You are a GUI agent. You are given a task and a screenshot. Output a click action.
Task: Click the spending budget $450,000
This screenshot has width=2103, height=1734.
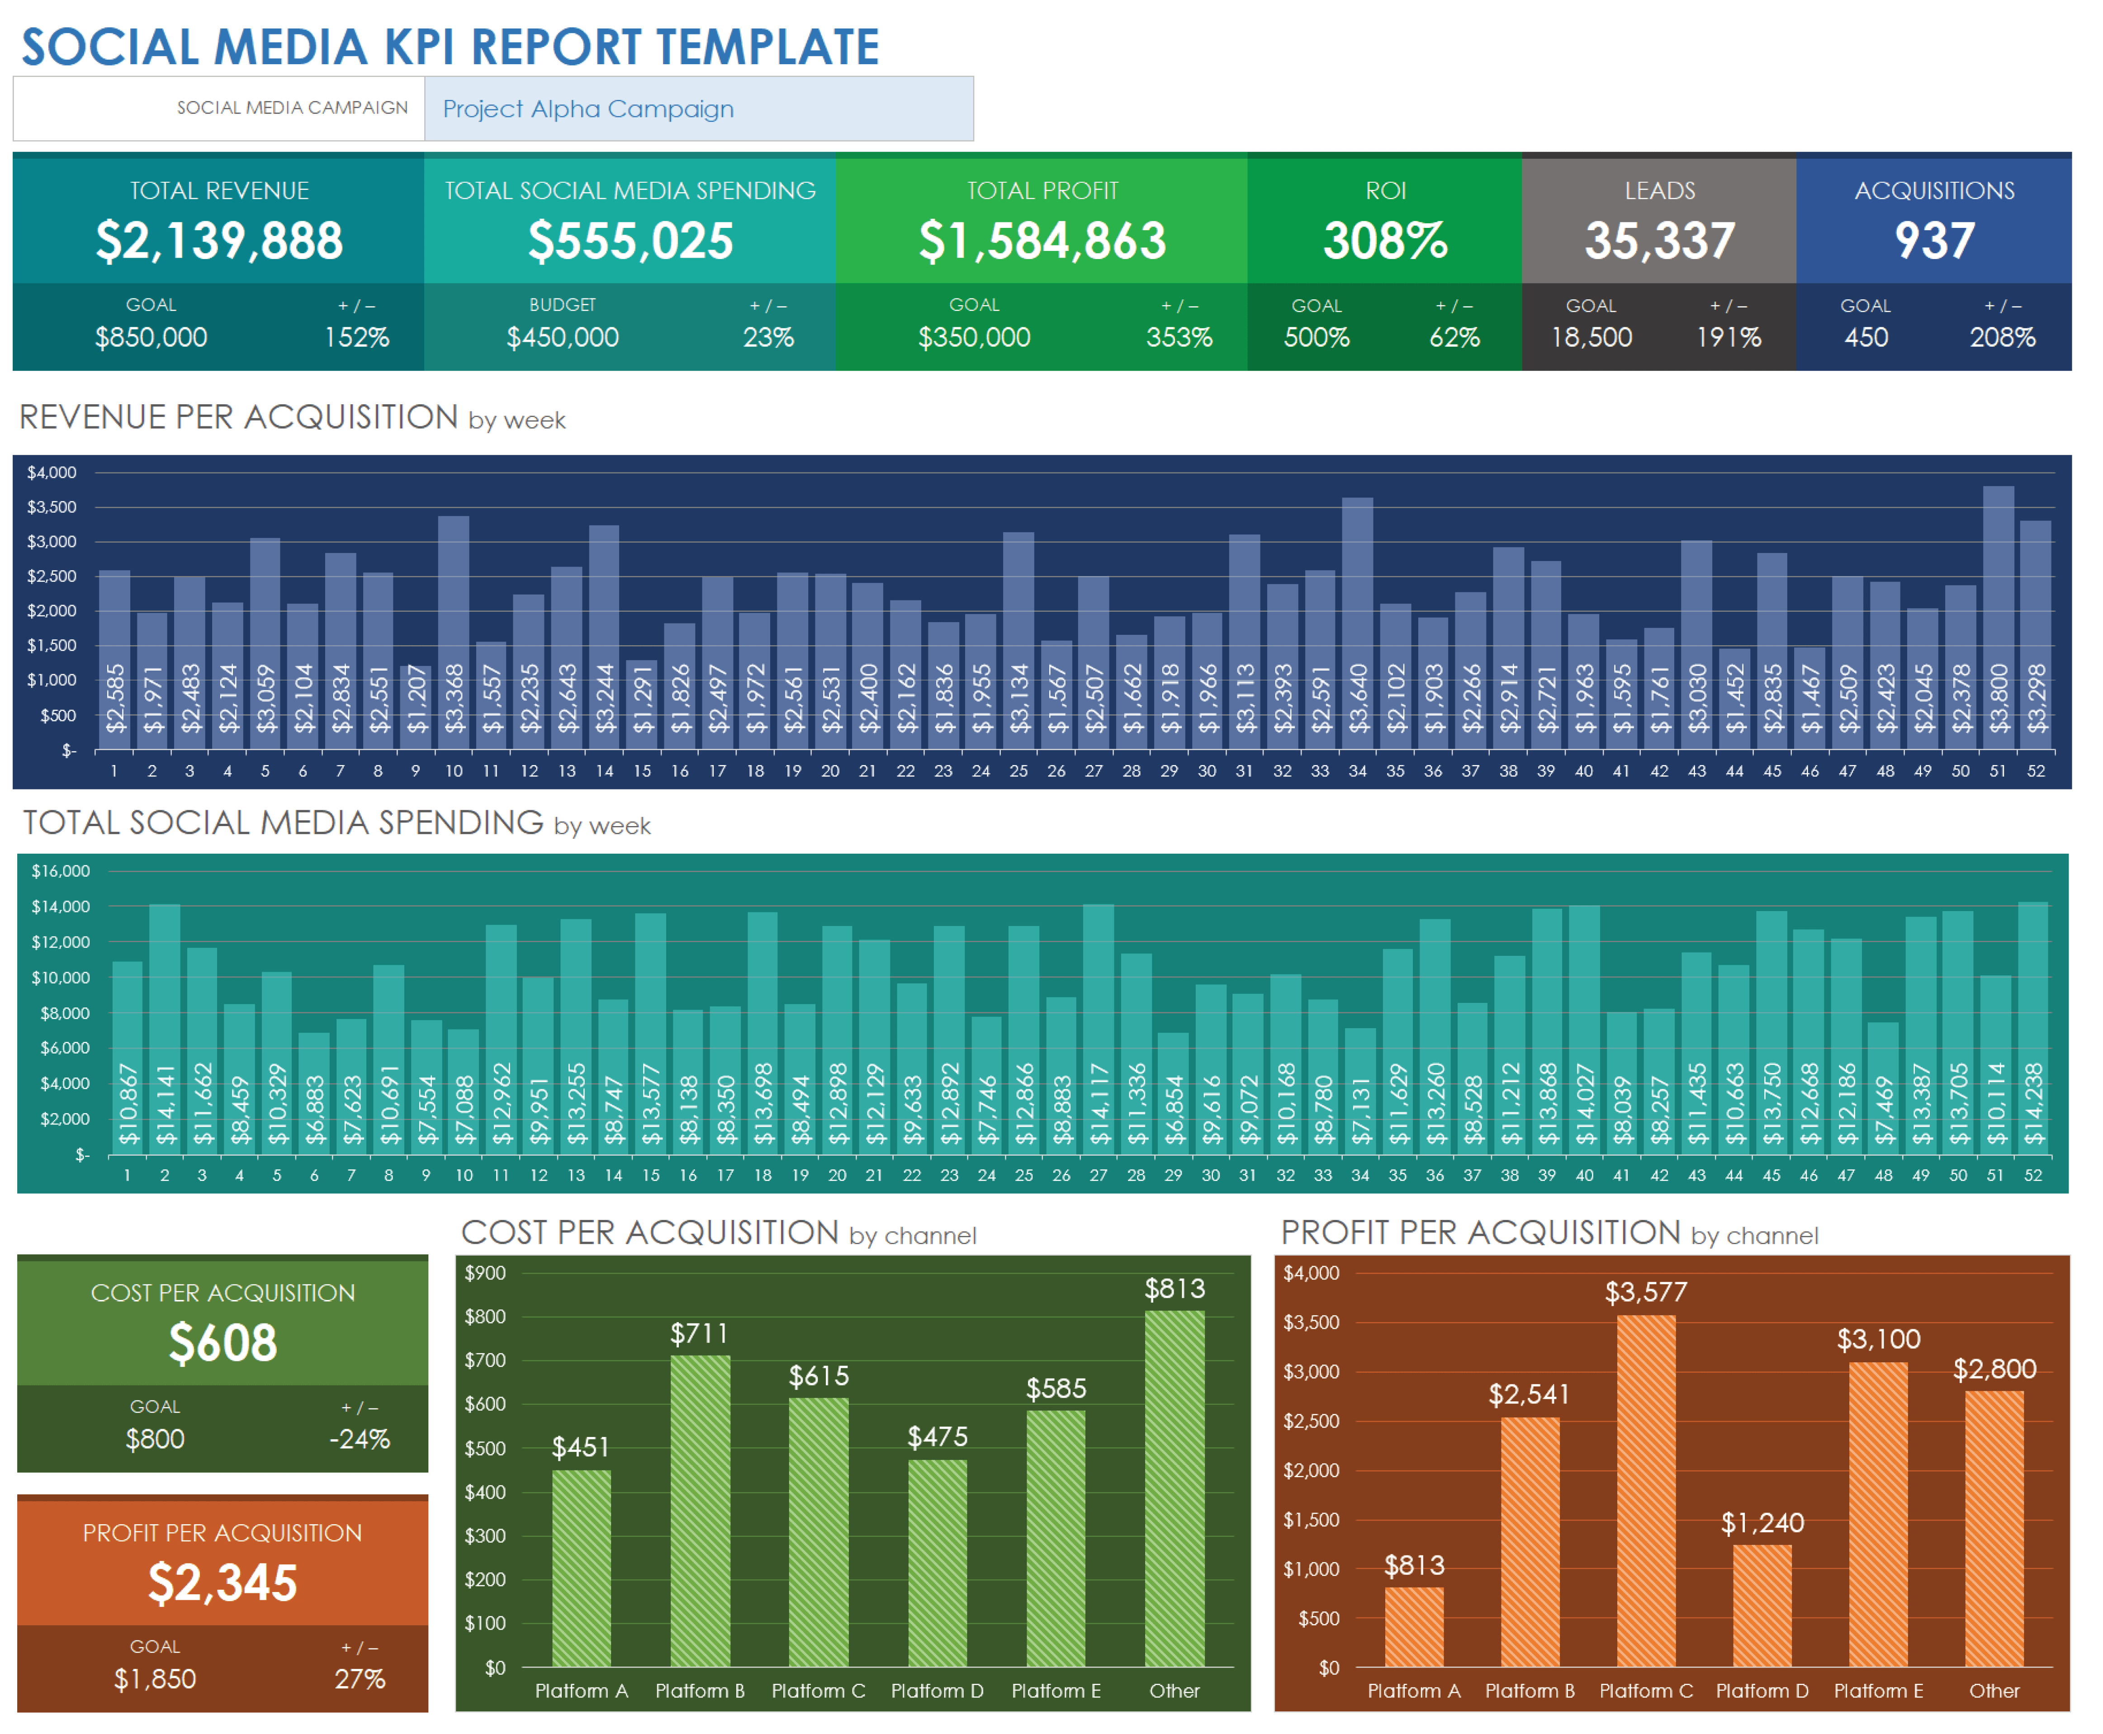[563, 338]
